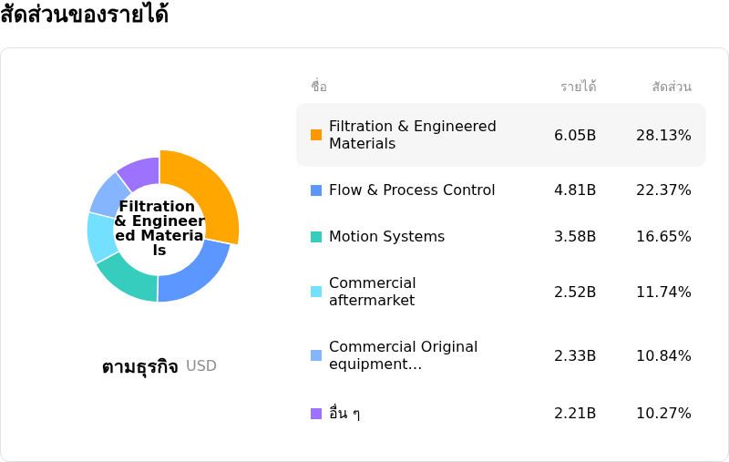This screenshot has height=462, width=729.
Task: Click orange swatch beside Filtration & Engineered Materials
Action: (x=316, y=135)
